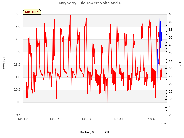Click the 30 RH tick label
This screenshot has height=138, width=184.
click(x=170, y=68)
